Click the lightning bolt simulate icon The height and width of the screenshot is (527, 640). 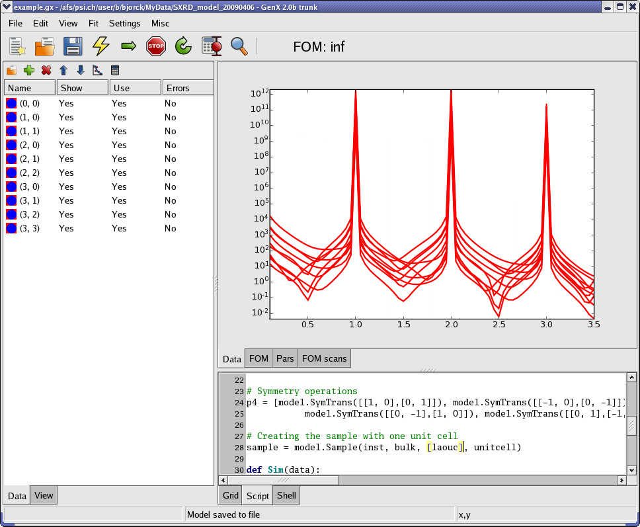click(x=100, y=46)
